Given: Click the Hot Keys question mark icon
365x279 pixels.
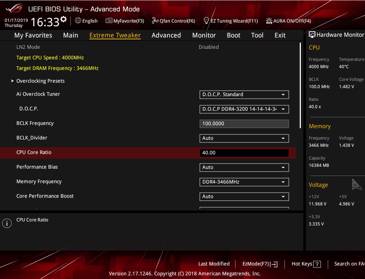Looking at the screenshot, I should tap(317, 264).
